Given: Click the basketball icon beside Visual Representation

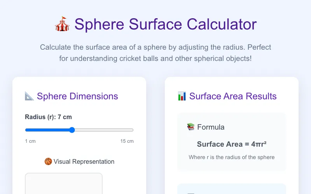Looking at the screenshot, I should (48, 161).
